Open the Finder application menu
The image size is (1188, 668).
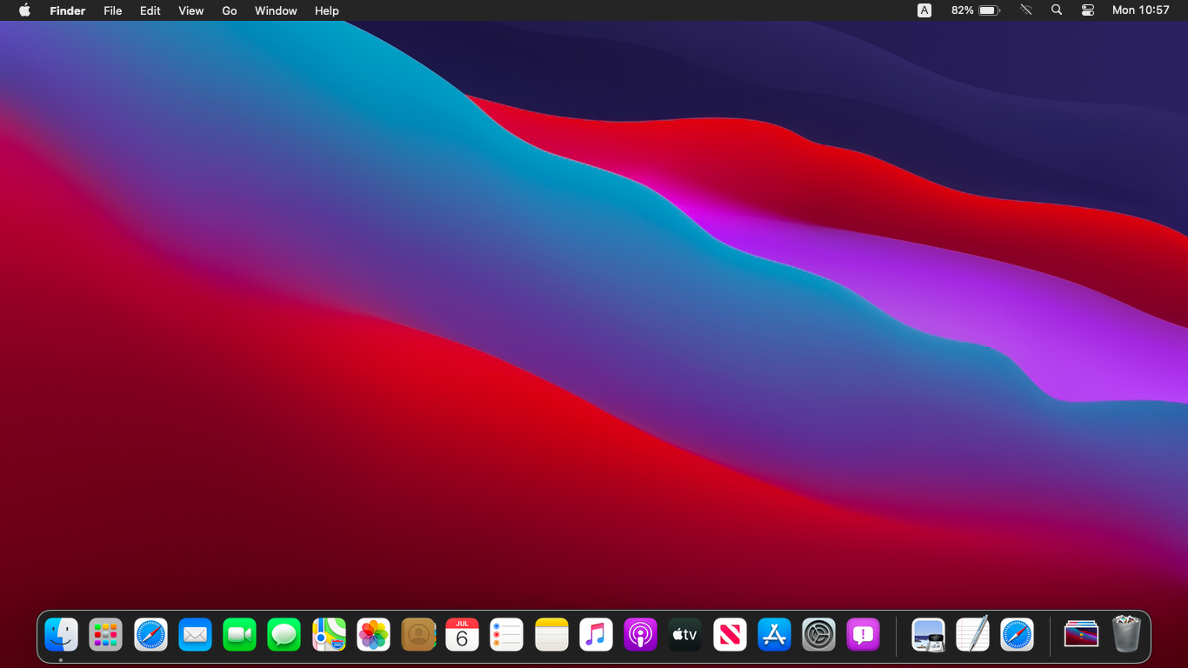coord(68,10)
